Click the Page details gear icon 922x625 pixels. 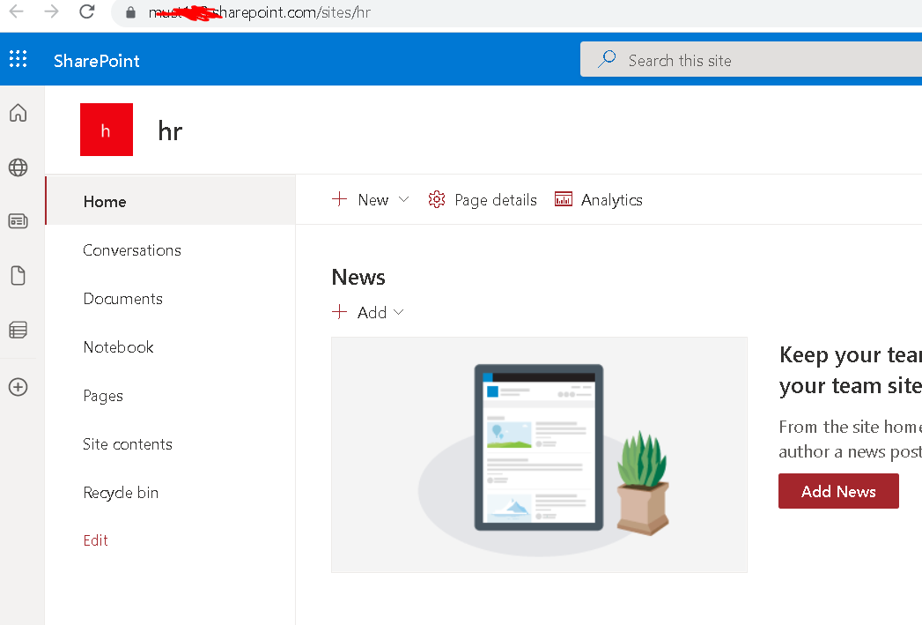pos(436,199)
